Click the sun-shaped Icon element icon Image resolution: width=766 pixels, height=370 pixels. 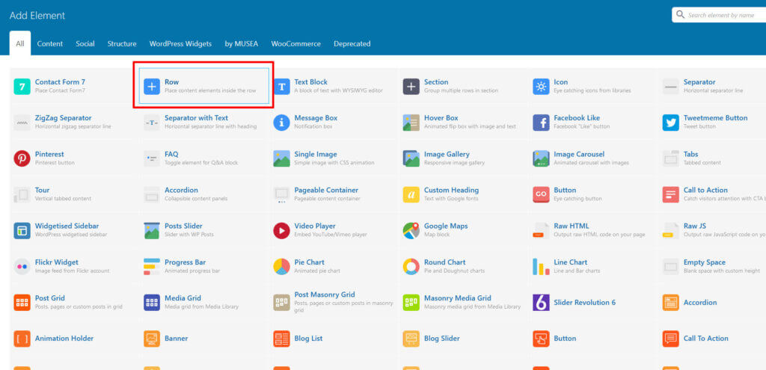[541, 87]
